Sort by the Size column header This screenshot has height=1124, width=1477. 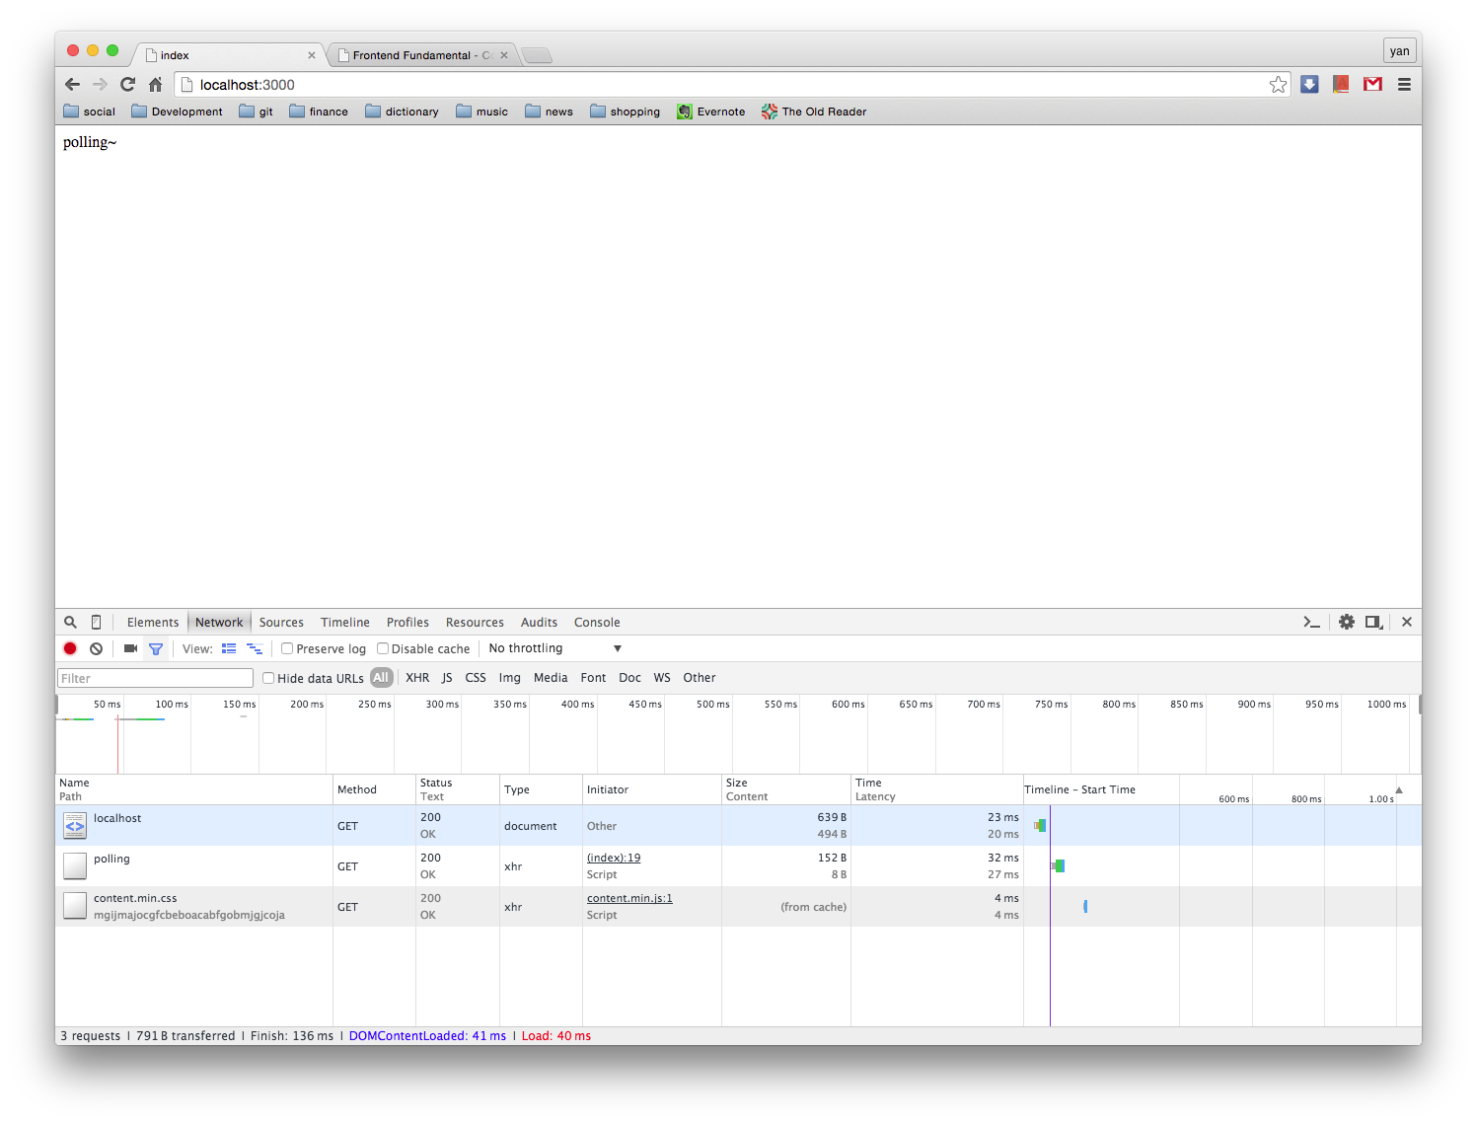[785, 789]
